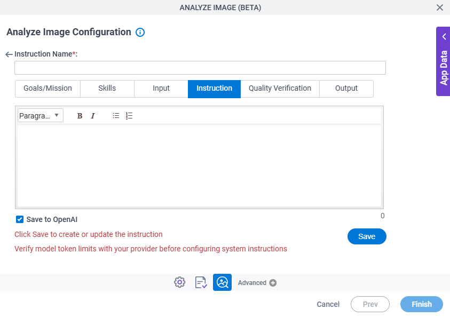
Task: Focus the Instruction Name input field
Action: (x=200, y=68)
